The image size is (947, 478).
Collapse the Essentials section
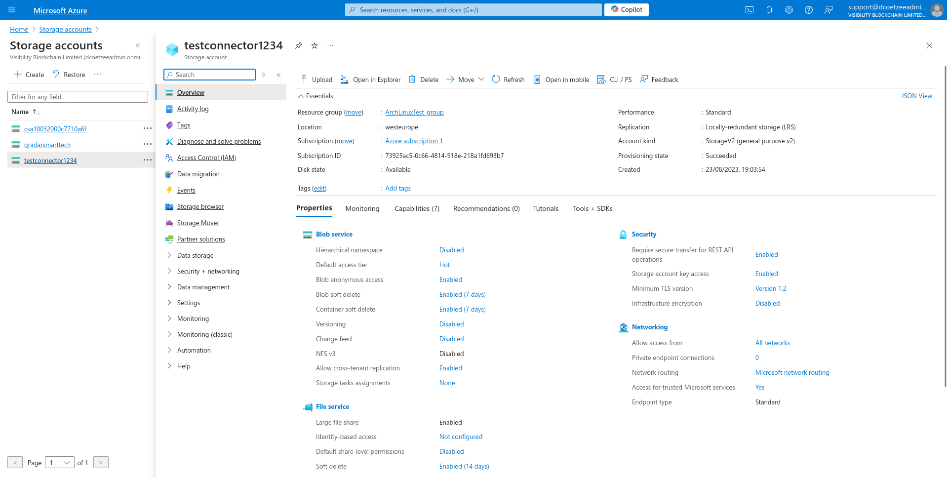301,96
